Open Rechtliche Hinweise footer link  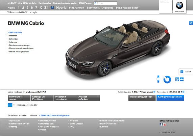click(19, 124)
